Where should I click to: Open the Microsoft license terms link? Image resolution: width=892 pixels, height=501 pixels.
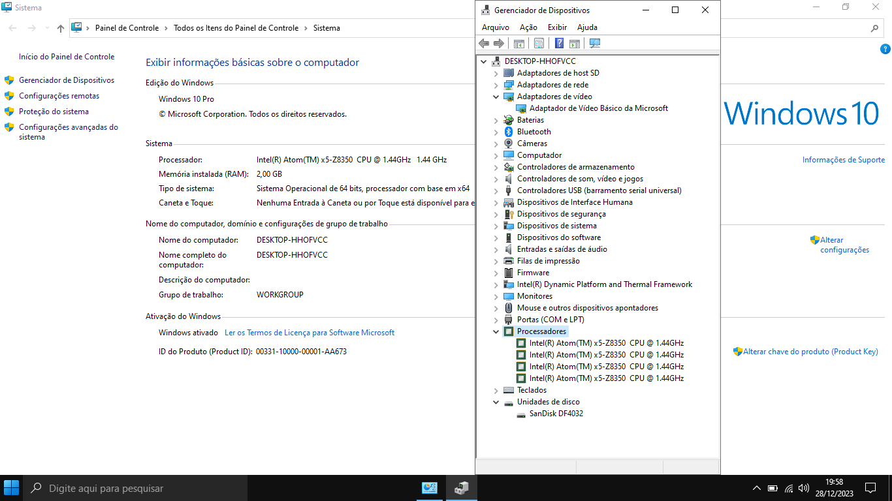tap(310, 333)
